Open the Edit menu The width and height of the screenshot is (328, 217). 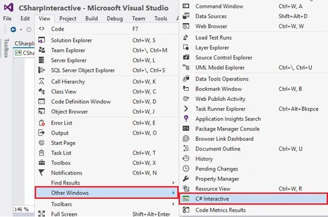(25, 19)
